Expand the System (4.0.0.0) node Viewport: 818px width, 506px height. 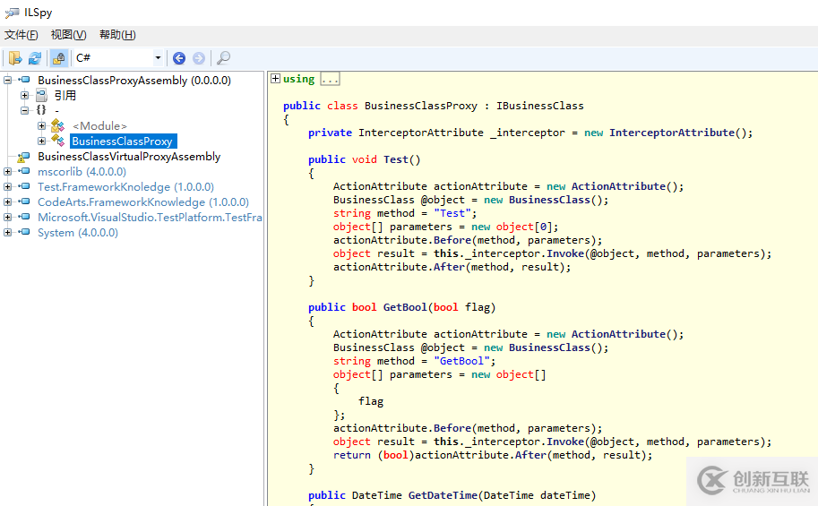(x=8, y=232)
